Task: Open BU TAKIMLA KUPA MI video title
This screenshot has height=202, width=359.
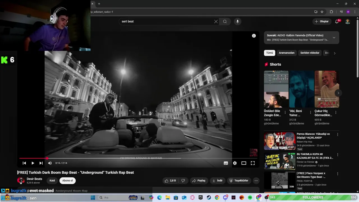Action: [x=315, y=156]
